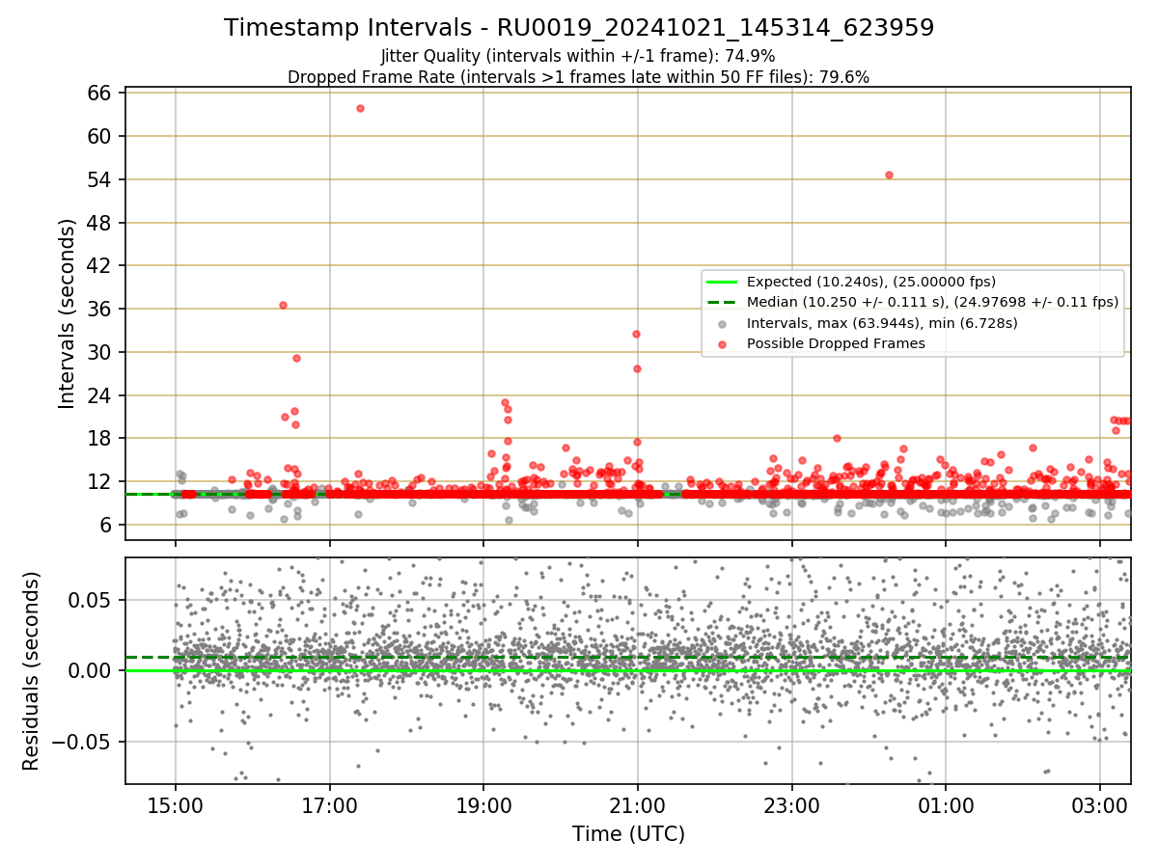Click the gray legend marker for Intervals
This screenshot has height=868, width=1158.
[x=723, y=324]
